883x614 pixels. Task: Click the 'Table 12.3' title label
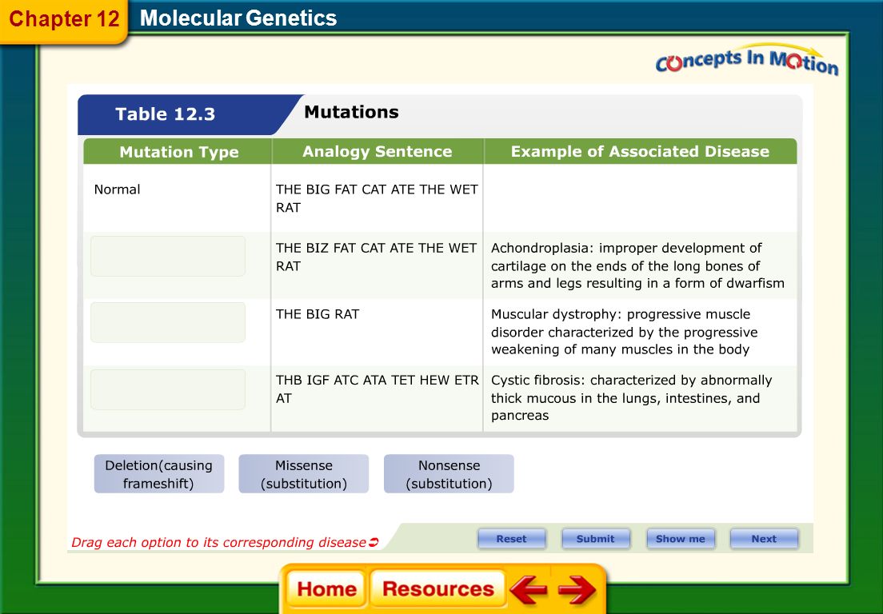pyautogui.click(x=165, y=114)
